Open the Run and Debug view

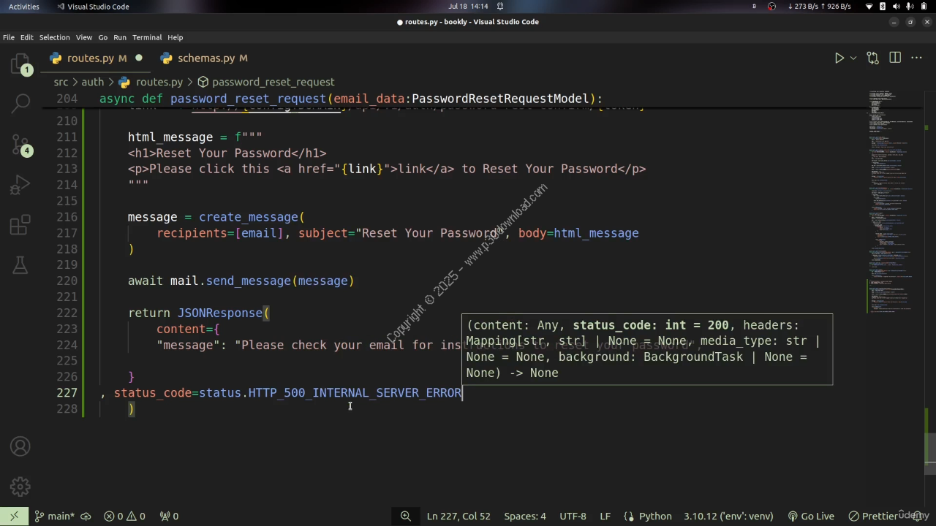(x=20, y=185)
